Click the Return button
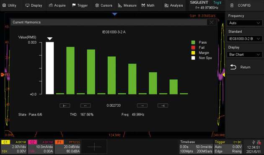Image resolution: width=264 pixels, height=155 pixels. [x=244, y=67]
